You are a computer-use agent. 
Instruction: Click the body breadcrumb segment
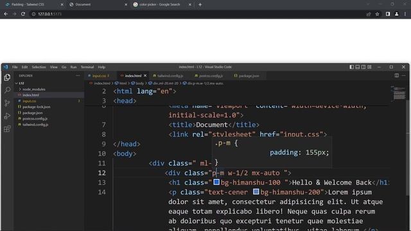[x=140, y=83]
